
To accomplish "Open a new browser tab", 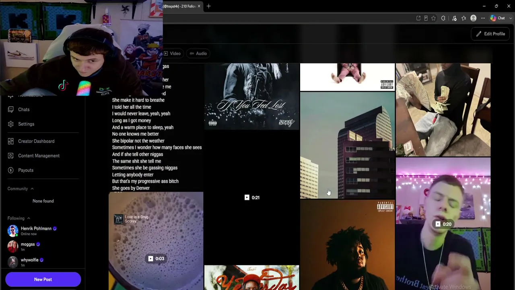I will (209, 6).
